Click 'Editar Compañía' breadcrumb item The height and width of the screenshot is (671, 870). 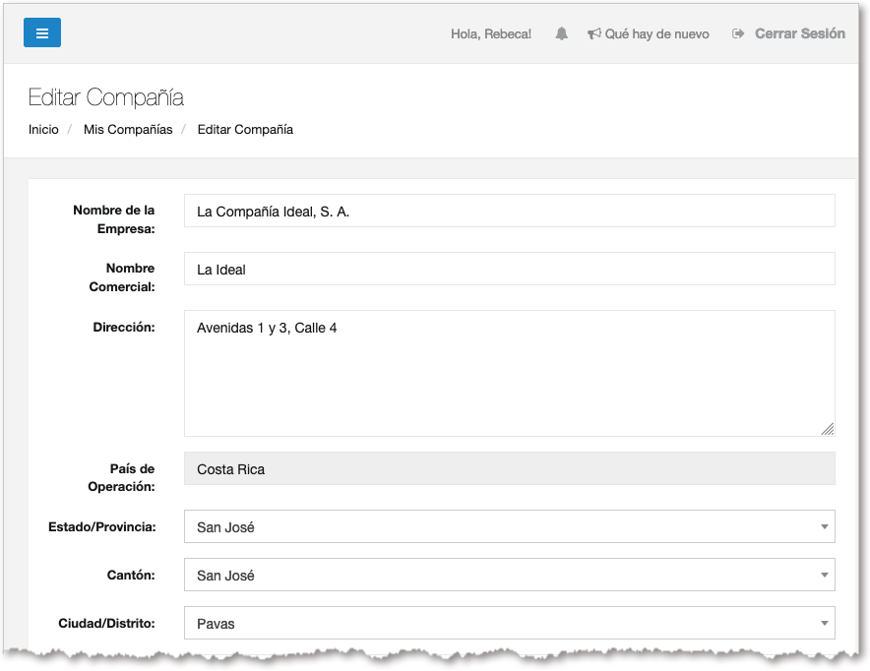(x=245, y=129)
